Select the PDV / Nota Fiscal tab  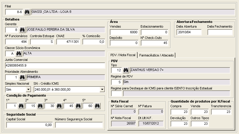tap(123, 55)
